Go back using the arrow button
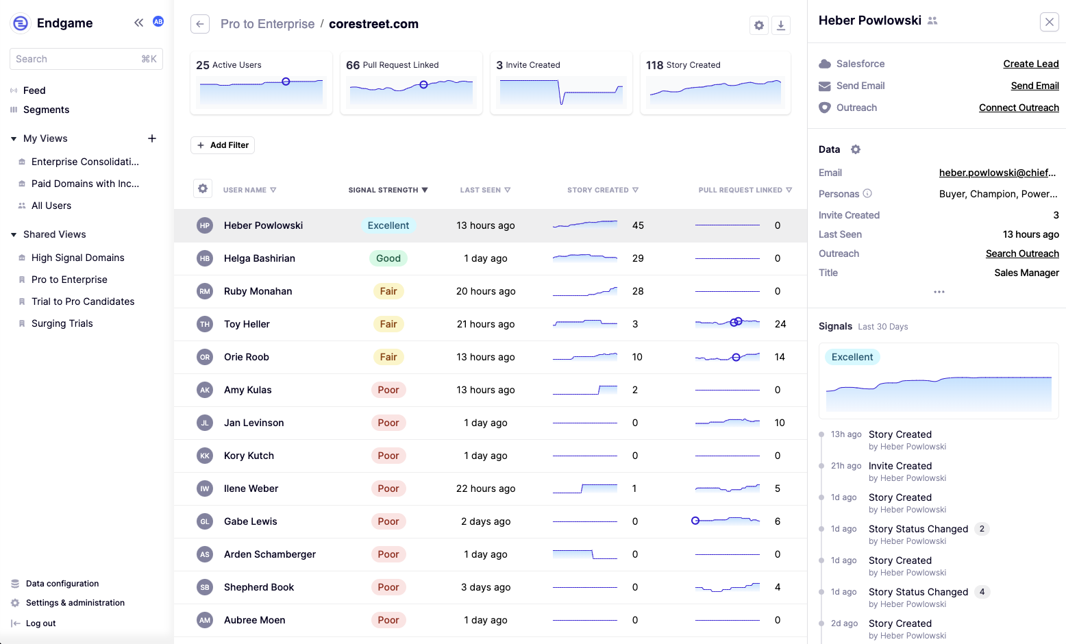Viewport: 1066px width, 644px height. (x=200, y=24)
